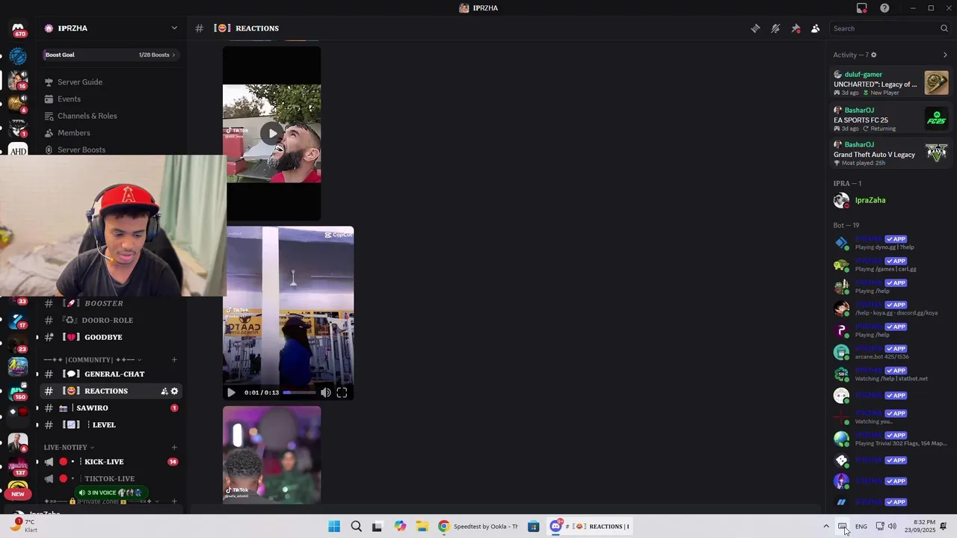Open File Explorer from taskbar
The width and height of the screenshot is (957, 538).
point(422,527)
